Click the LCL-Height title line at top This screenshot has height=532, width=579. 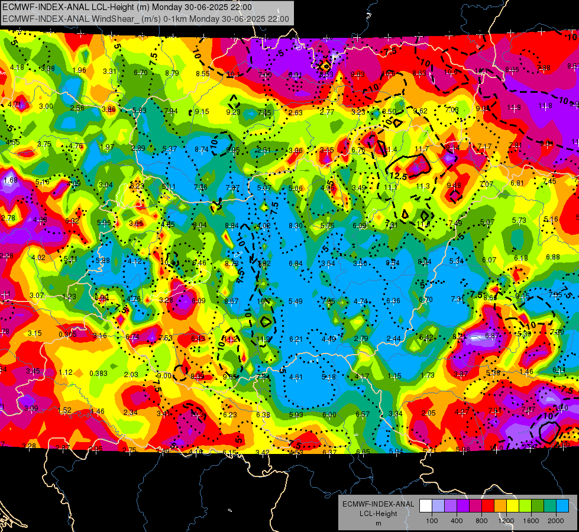(x=127, y=7)
